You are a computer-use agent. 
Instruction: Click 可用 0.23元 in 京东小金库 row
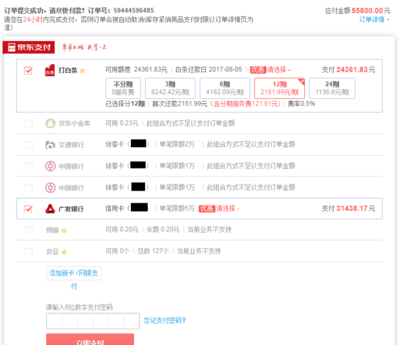coord(122,124)
